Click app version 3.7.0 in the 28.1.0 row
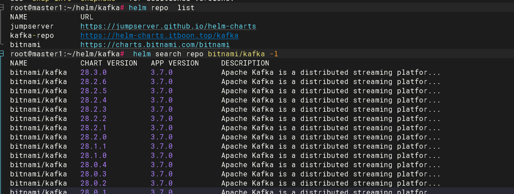Screen dimensions: 514x194 [x=162, y=155]
